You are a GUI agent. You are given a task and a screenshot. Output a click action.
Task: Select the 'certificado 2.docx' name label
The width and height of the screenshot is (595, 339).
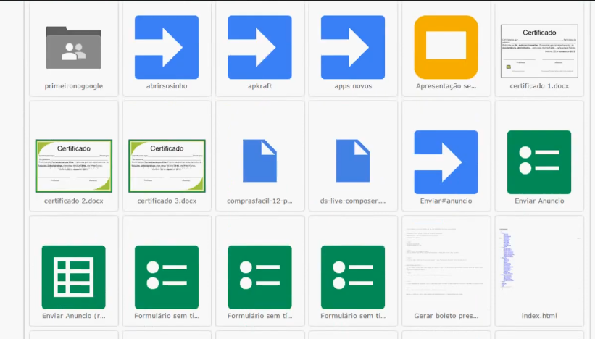(74, 201)
